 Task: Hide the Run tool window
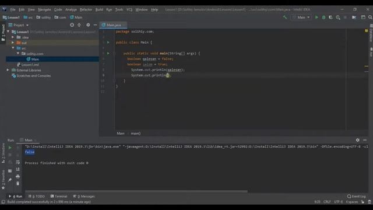365,140
